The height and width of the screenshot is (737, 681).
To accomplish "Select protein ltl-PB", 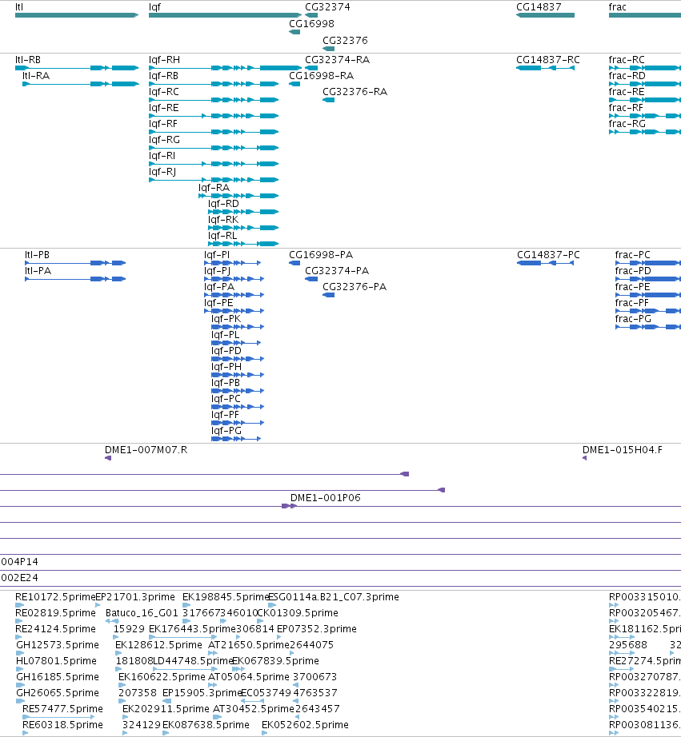I will point(75,263).
